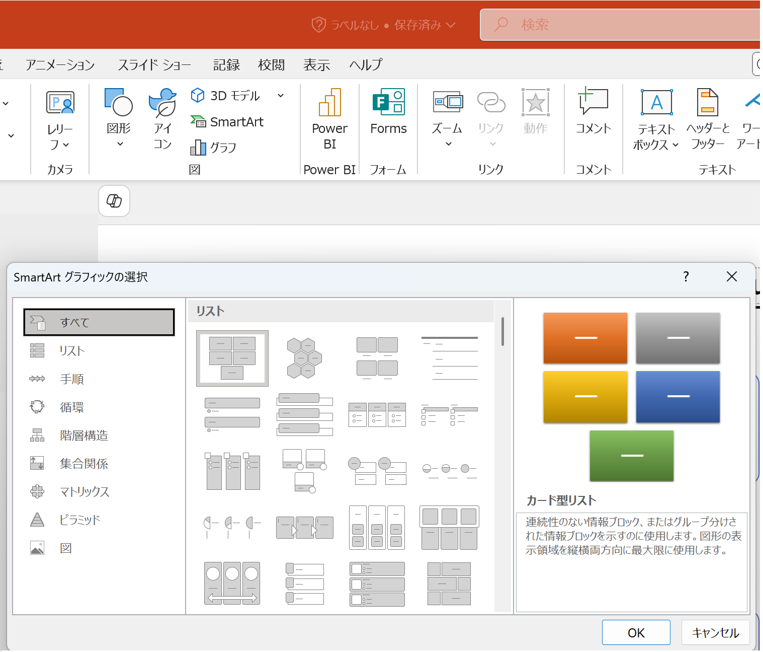The image size is (763, 652).
Task: Insert an アイコン from the ribbon
Action: pos(162,119)
